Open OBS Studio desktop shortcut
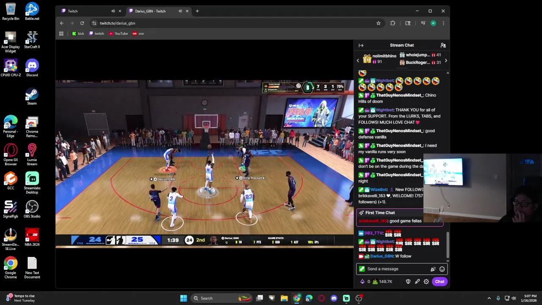Image resolution: width=542 pixels, height=305 pixels. click(32, 209)
